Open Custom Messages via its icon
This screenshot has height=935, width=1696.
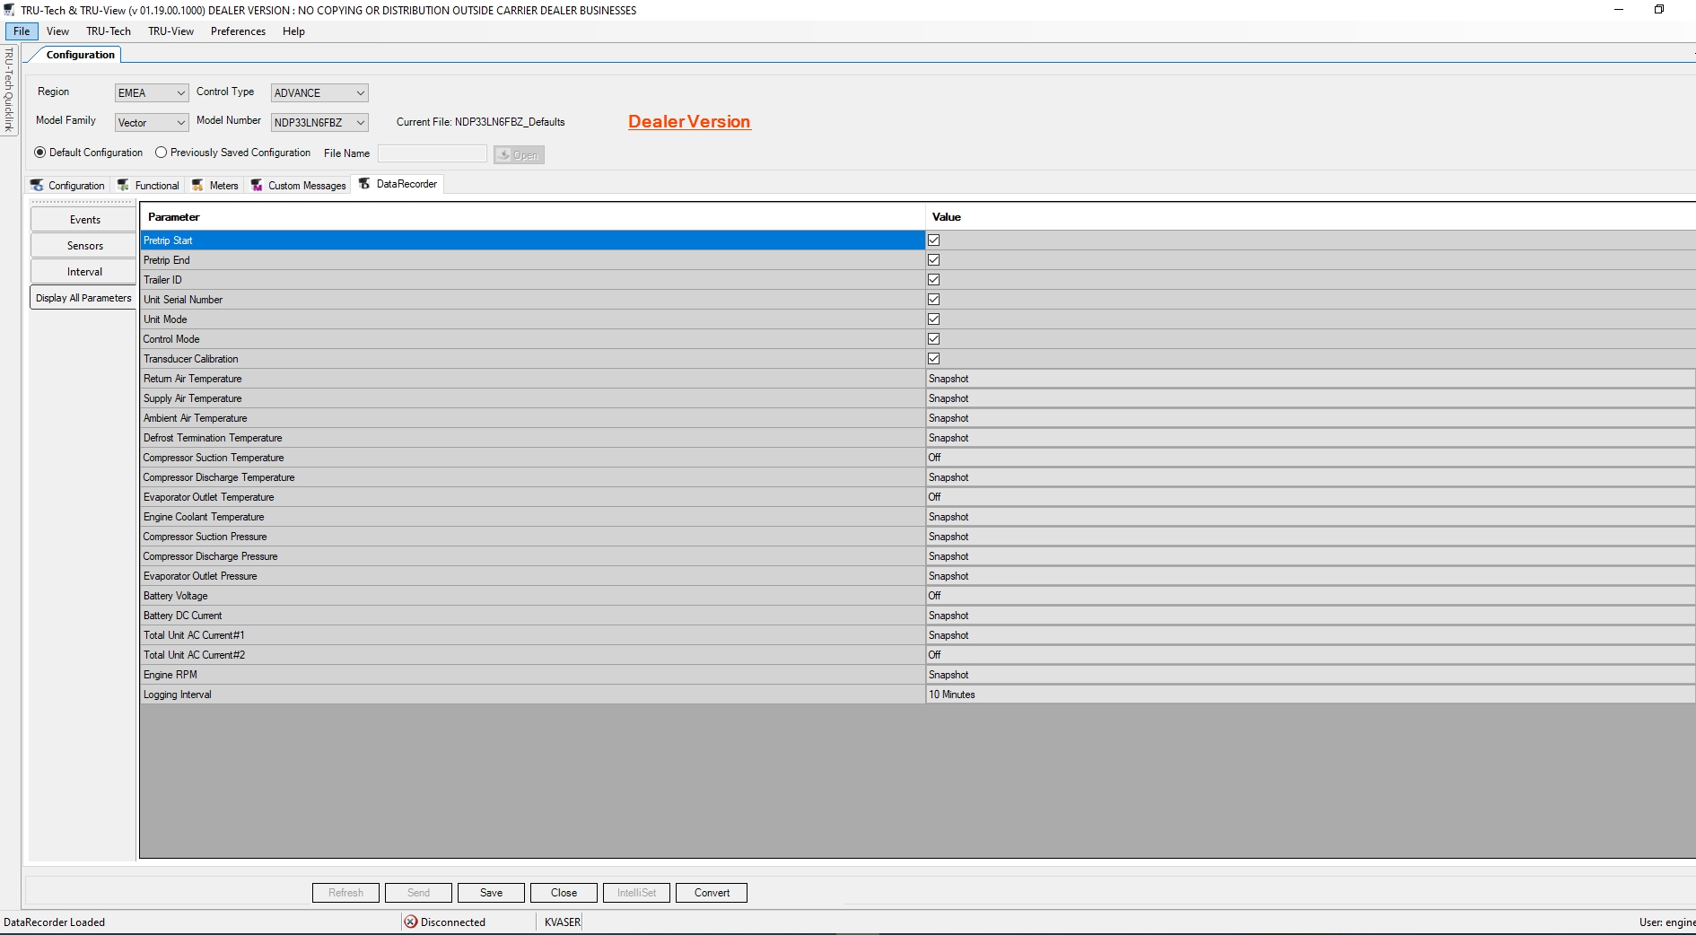click(257, 185)
